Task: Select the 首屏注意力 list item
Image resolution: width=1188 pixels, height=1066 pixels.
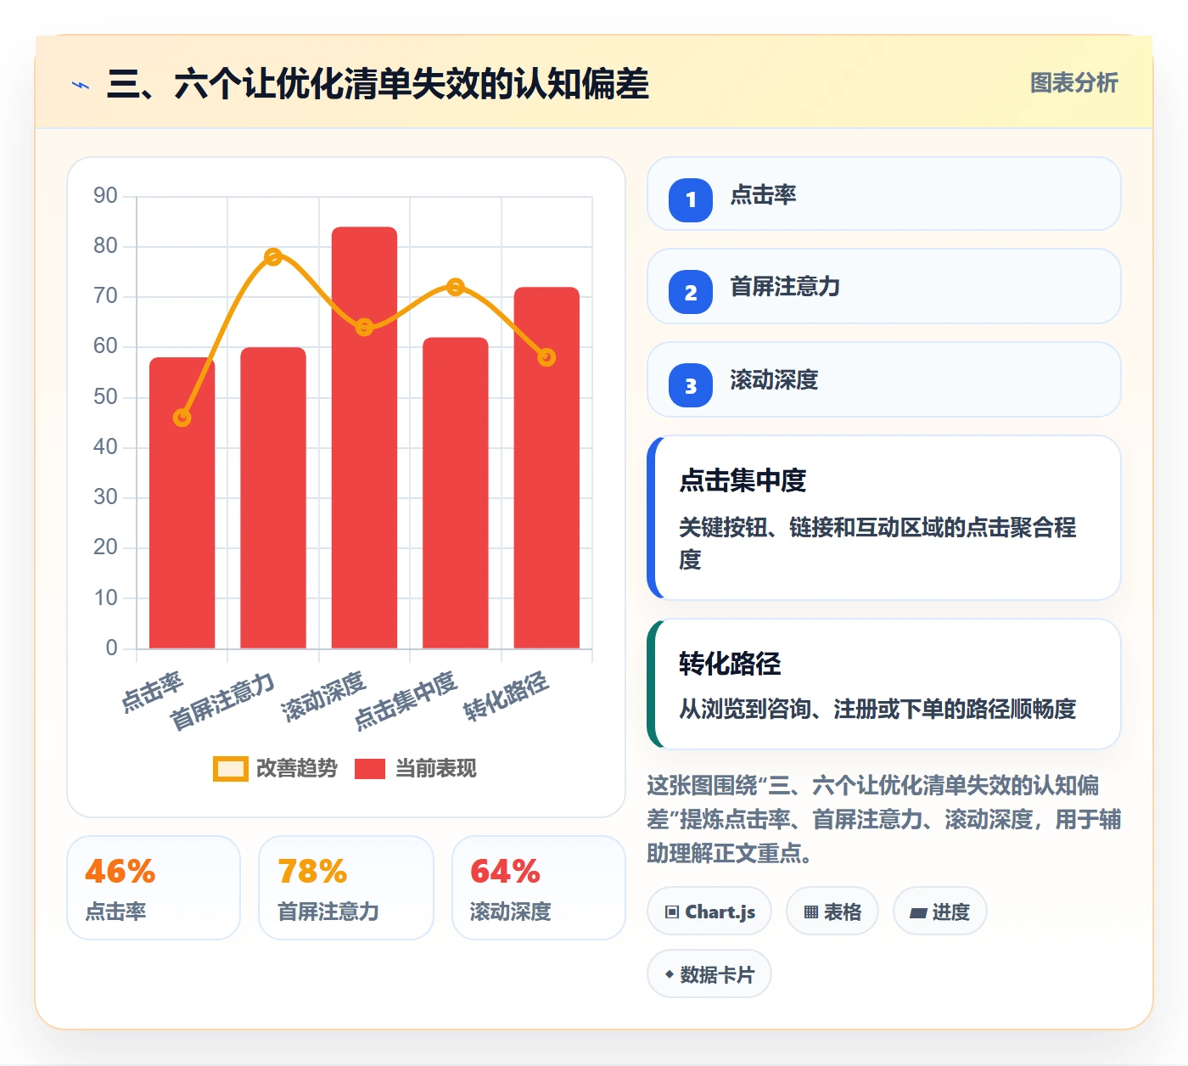Action: 884,286
